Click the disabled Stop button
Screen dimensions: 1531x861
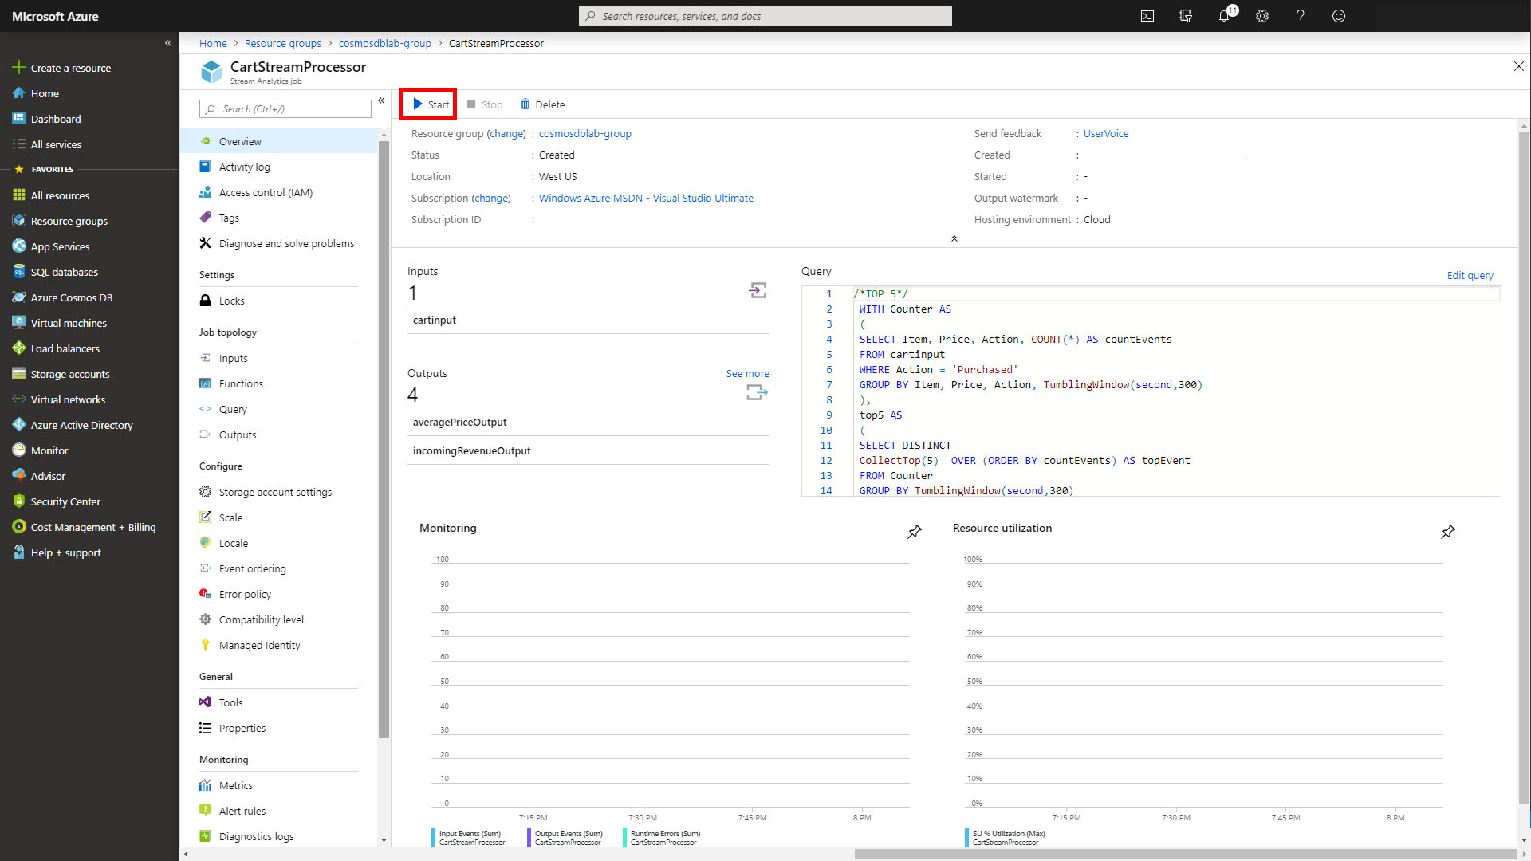tap(485, 104)
